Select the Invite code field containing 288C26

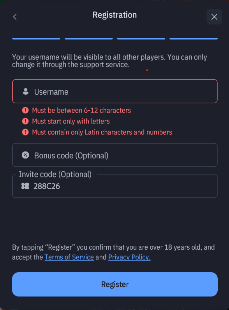[x=115, y=186]
